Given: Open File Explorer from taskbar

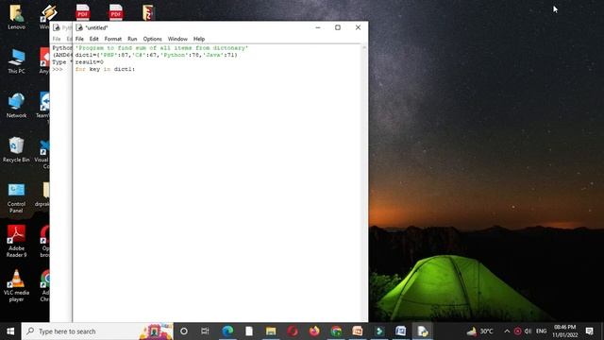Looking at the screenshot, I should 271,331.
